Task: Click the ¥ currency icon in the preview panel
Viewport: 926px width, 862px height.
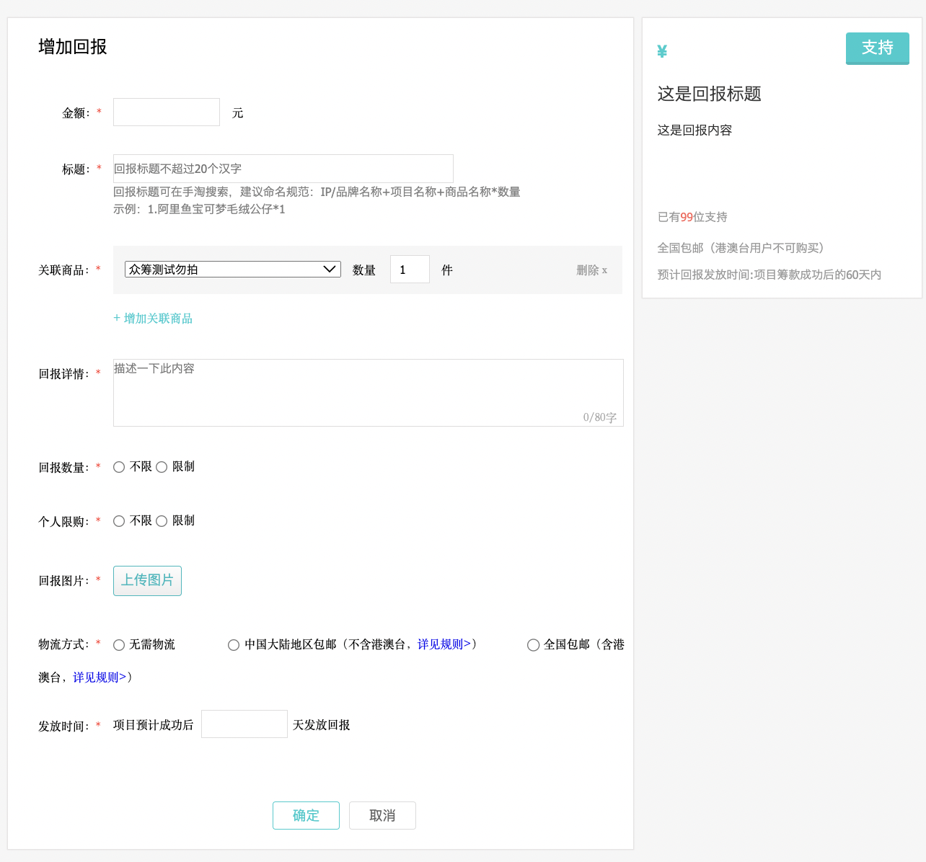Action: [x=661, y=50]
